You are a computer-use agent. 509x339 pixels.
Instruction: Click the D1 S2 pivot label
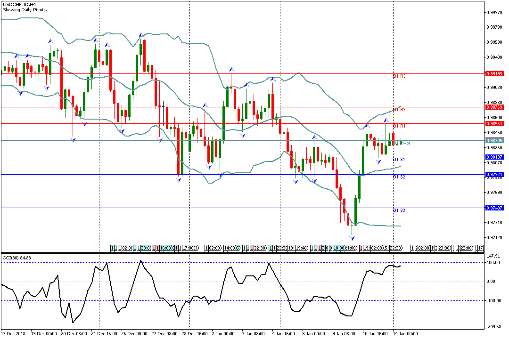399,177
